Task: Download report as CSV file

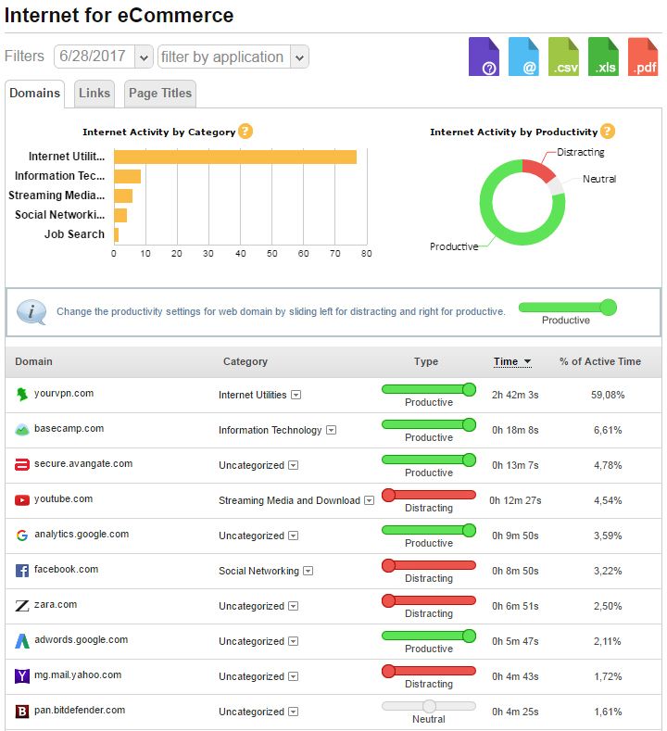Action: coord(563,57)
